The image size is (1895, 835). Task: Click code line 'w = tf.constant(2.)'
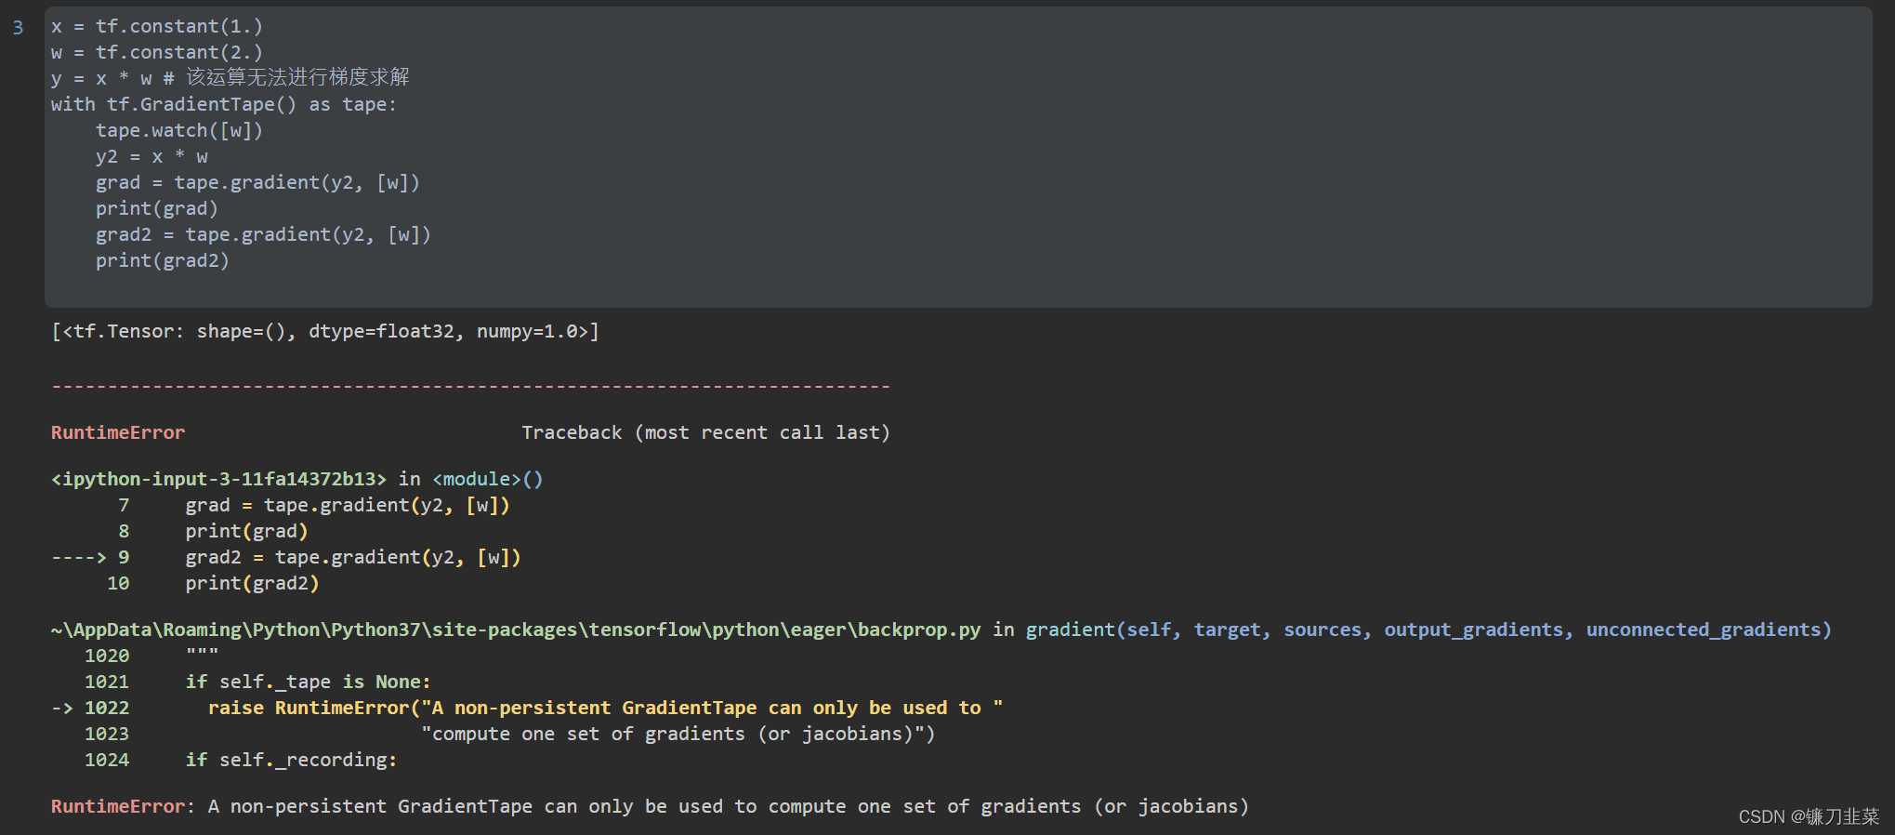(157, 52)
